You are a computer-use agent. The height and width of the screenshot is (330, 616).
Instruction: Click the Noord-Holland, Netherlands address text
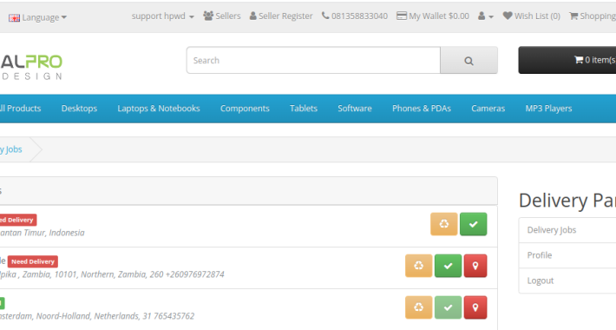click(x=97, y=316)
